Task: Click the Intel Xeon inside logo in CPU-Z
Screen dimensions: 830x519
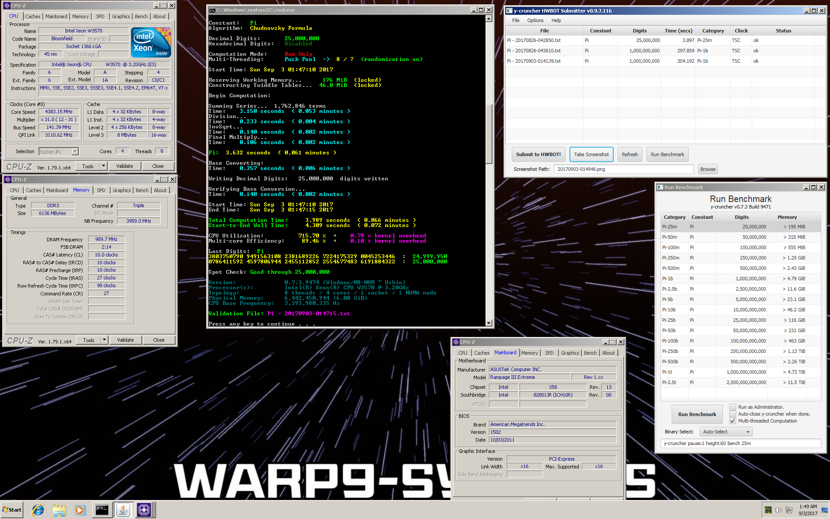Action: [151, 42]
